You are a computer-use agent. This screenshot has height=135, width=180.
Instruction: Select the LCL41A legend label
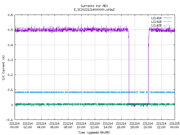point(156,18)
